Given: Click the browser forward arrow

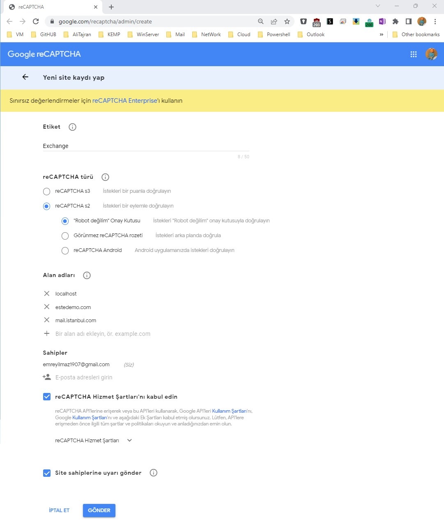Looking at the screenshot, I should [x=23, y=21].
